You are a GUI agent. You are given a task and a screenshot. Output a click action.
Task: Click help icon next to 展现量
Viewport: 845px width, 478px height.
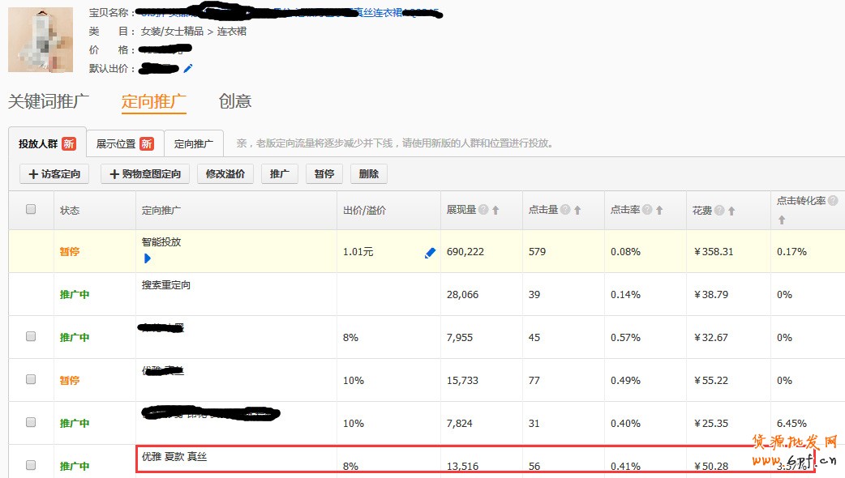coord(483,210)
